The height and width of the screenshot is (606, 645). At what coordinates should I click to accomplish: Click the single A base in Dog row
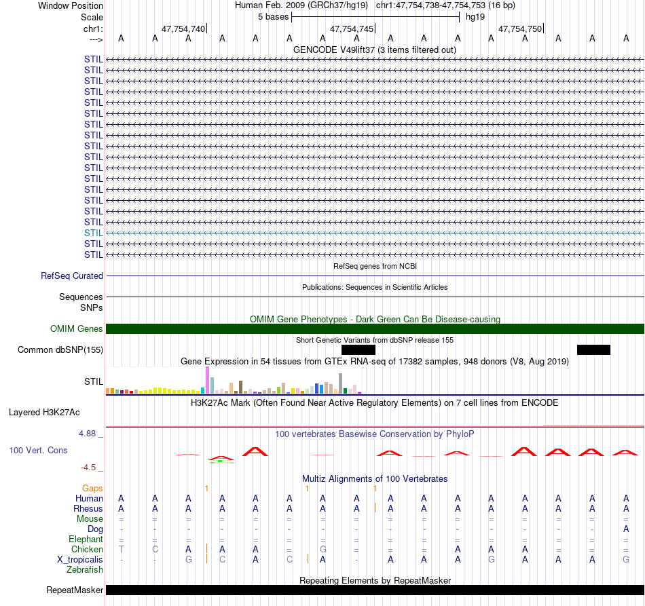[x=626, y=529]
